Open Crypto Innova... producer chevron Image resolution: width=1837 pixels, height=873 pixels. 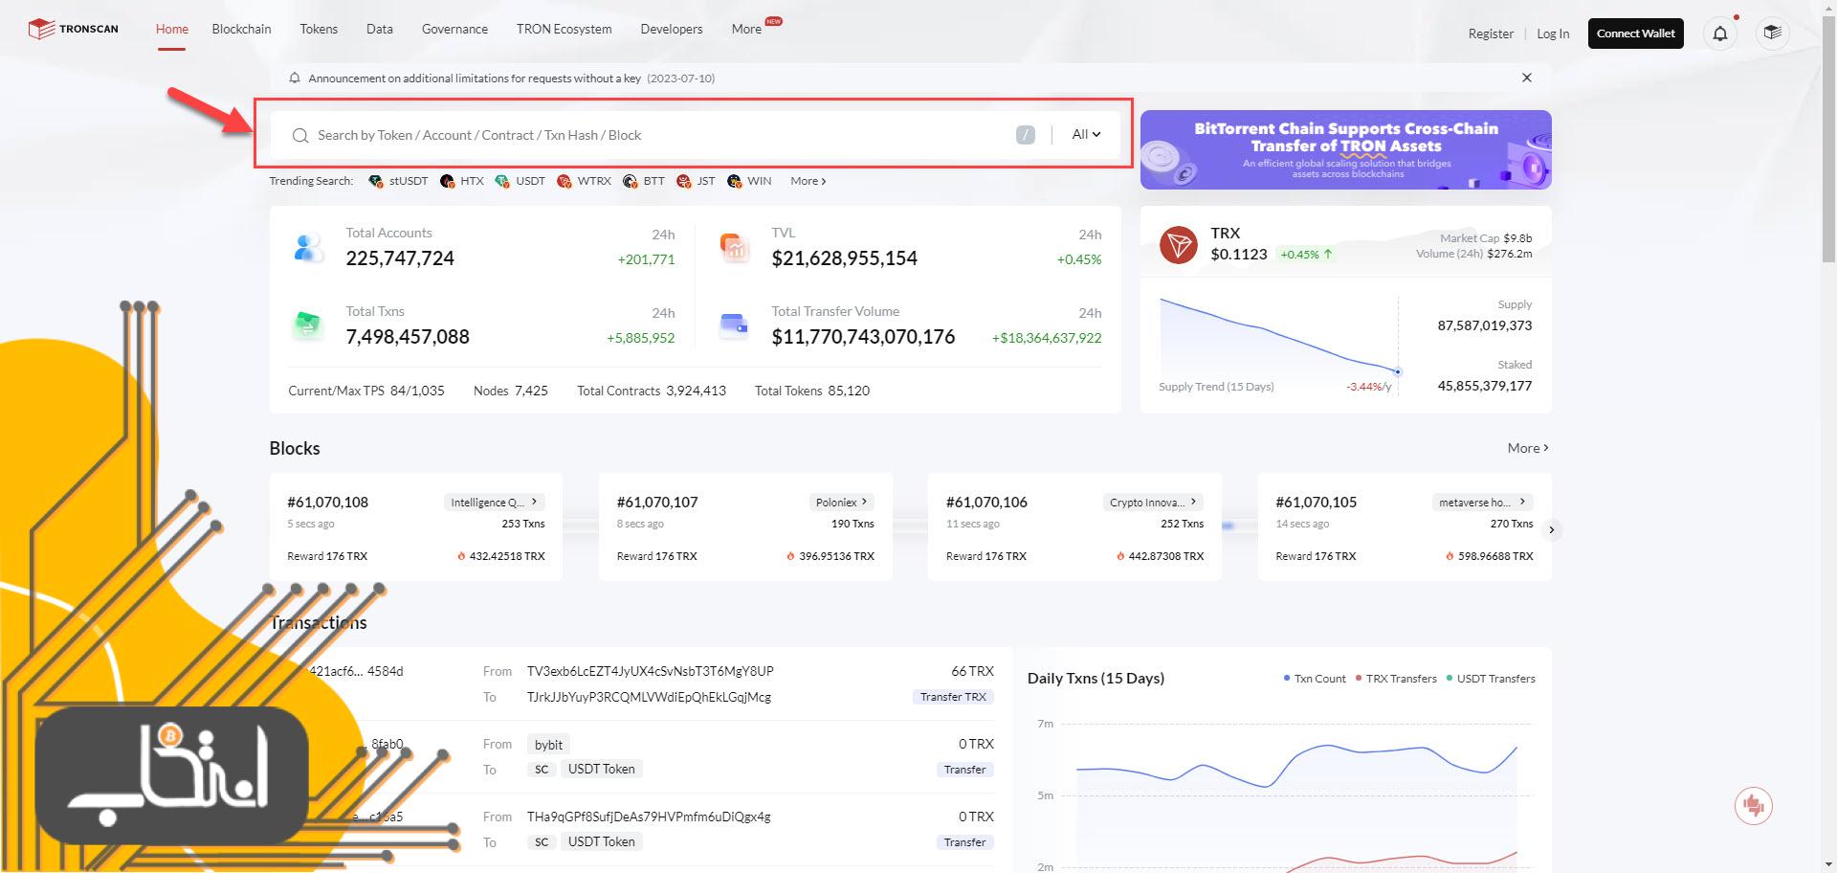coord(1193,502)
